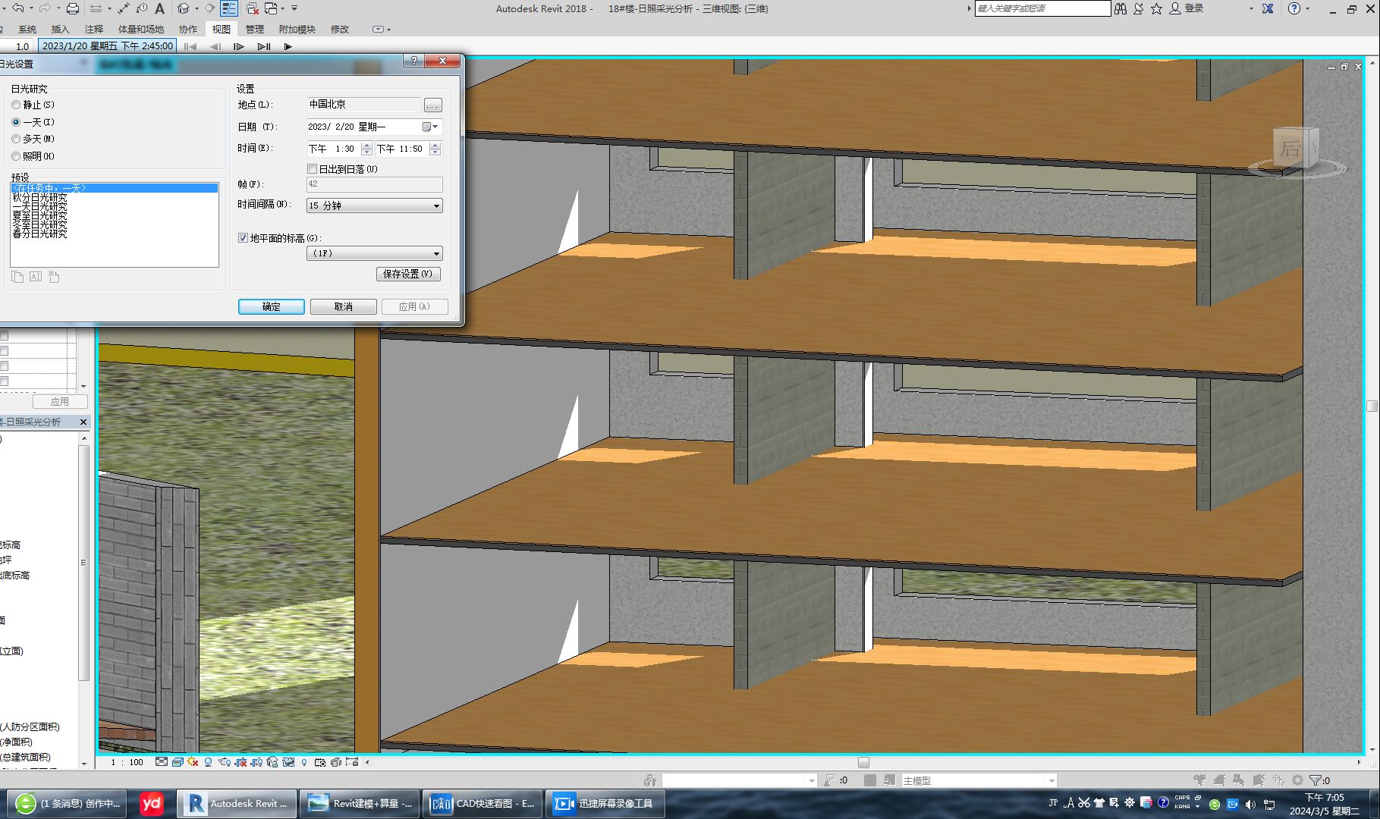Viewport: 1380px width, 819px height.
Task: Open CAD快速看图 taskbar item
Action: pyautogui.click(x=483, y=804)
